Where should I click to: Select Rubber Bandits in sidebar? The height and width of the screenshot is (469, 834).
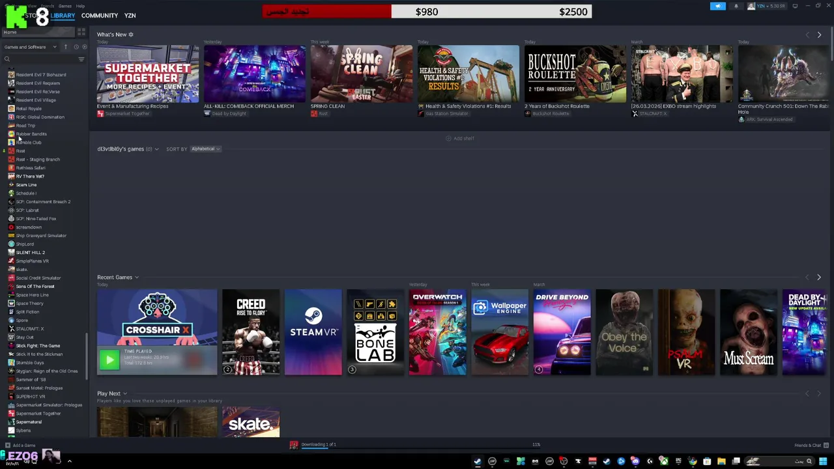[x=31, y=134]
